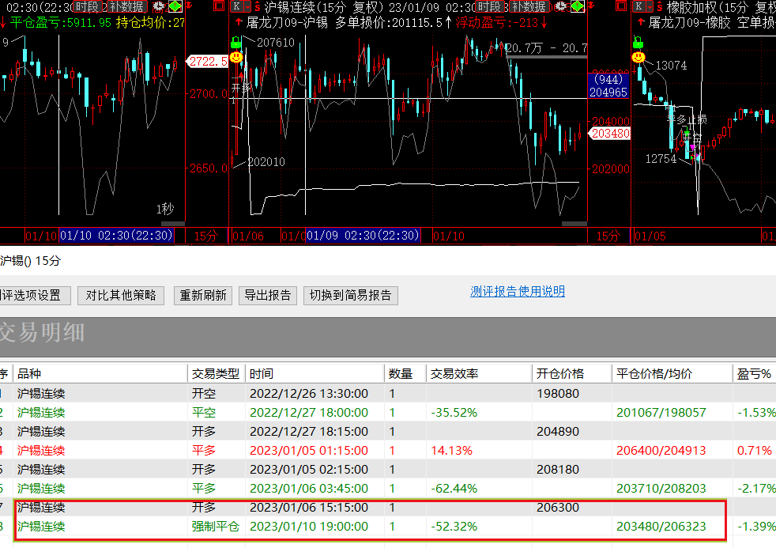The width and height of the screenshot is (776, 548).
Task: Click 对比其他策略 button
Action: (121, 296)
